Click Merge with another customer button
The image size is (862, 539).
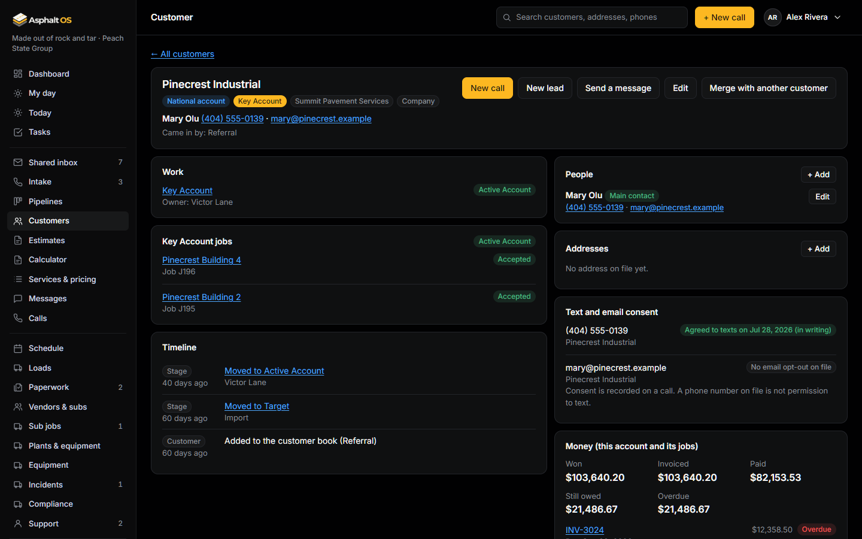pyautogui.click(x=769, y=88)
